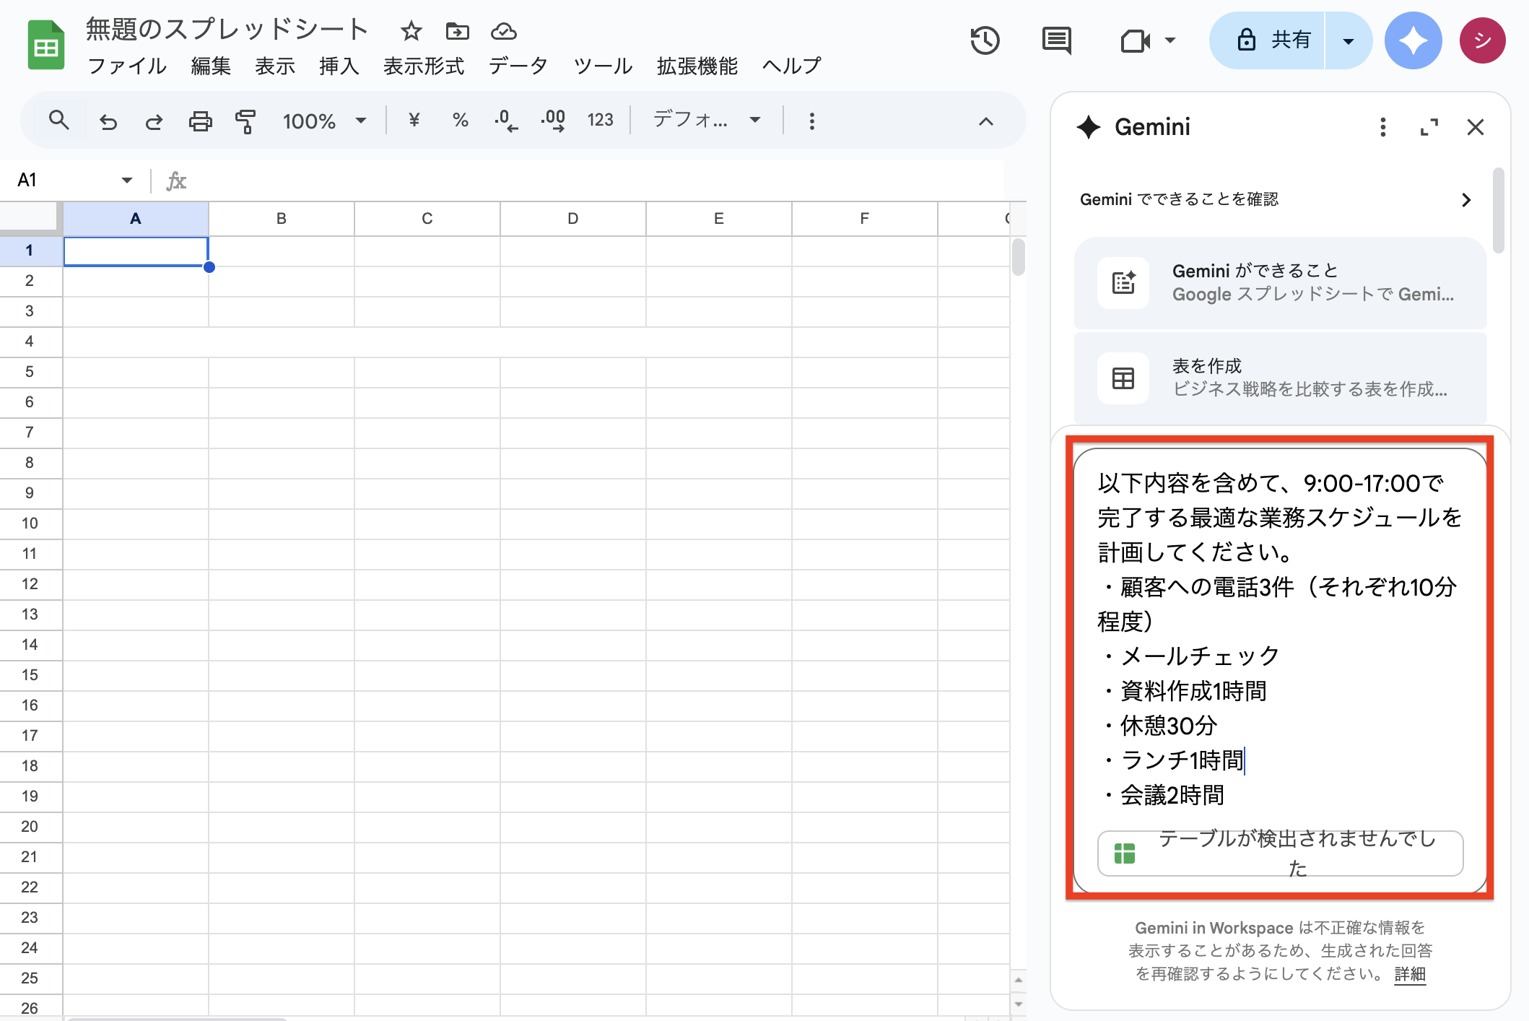Format as percent using % icon
Screen dimensions: 1529x1021
click(x=460, y=121)
